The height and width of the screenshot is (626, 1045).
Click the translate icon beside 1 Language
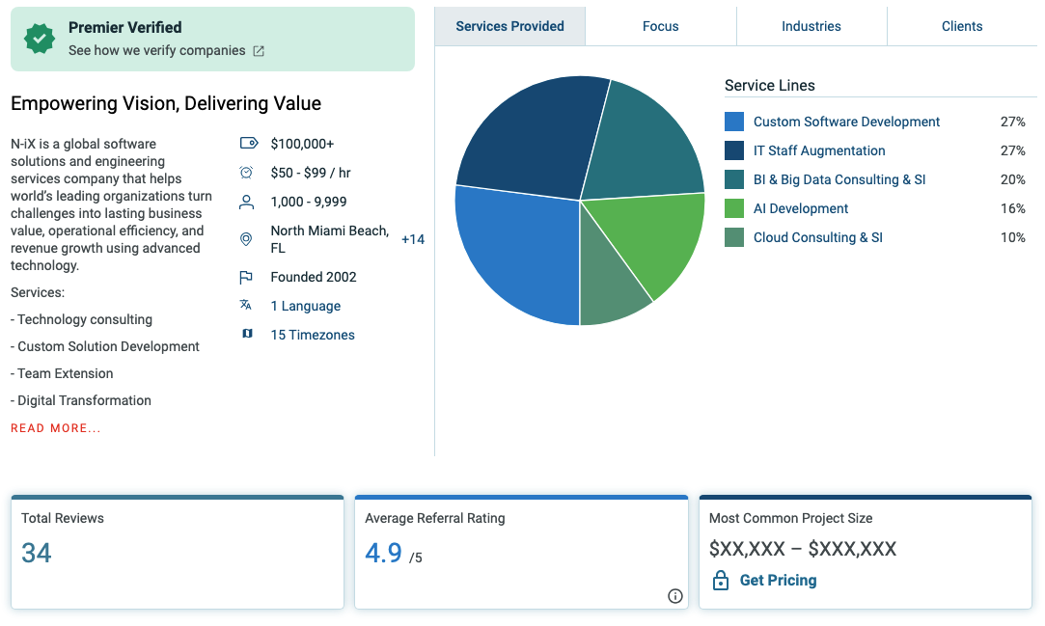tap(246, 305)
